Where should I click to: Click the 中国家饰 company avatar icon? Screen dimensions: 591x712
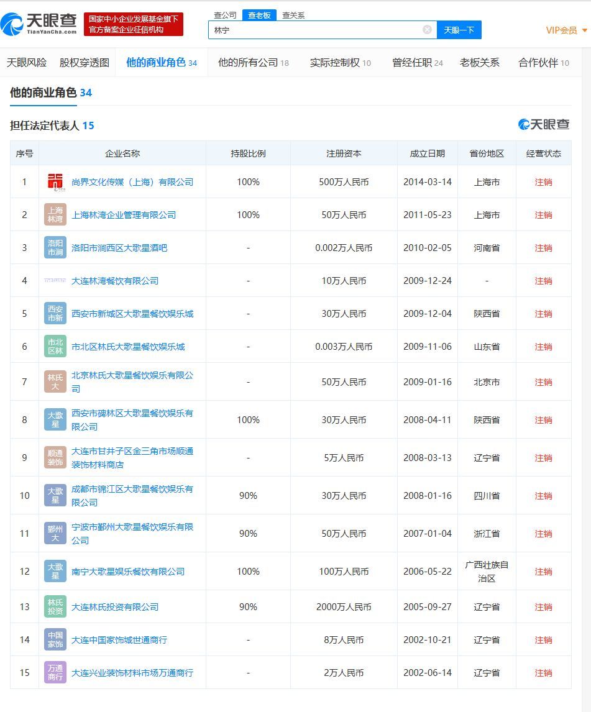[55, 640]
